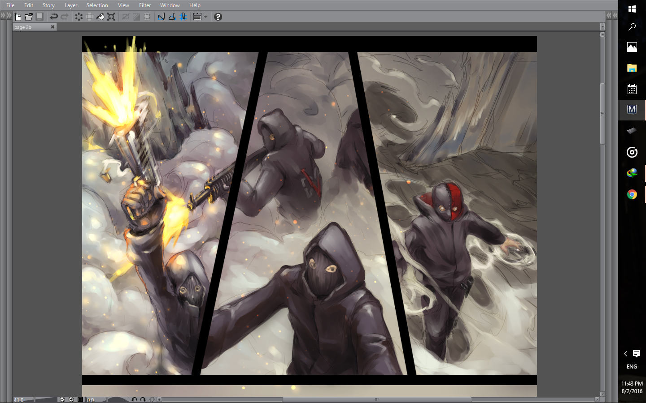646x403 pixels.
Task: Click the Clear (dots circle) toolbar icon
Action: click(79, 17)
